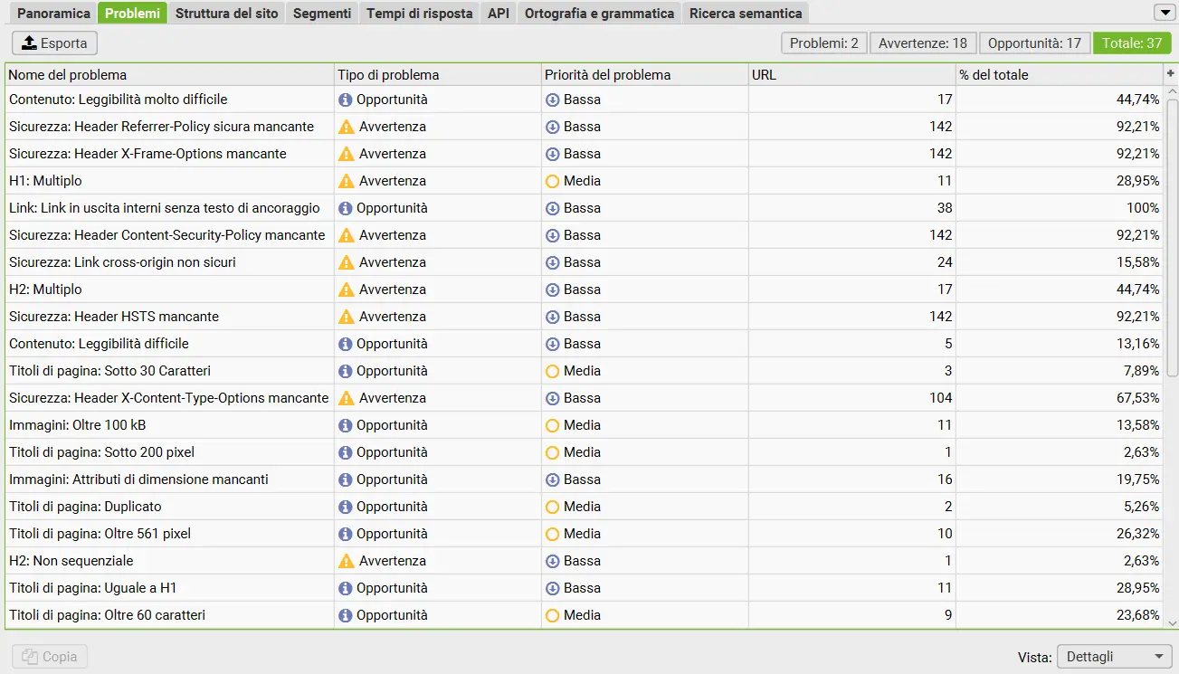Click the Bassa arrow icon in the X-Frame-Options row
1179x674 pixels.
tap(553, 154)
